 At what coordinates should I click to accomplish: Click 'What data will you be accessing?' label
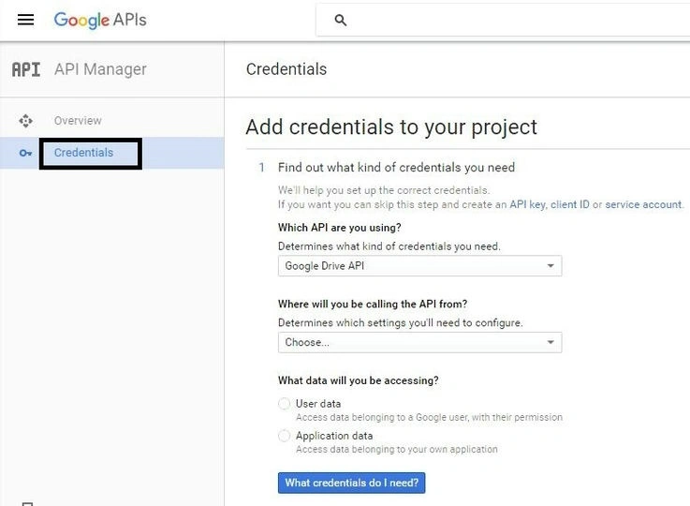[x=359, y=380]
